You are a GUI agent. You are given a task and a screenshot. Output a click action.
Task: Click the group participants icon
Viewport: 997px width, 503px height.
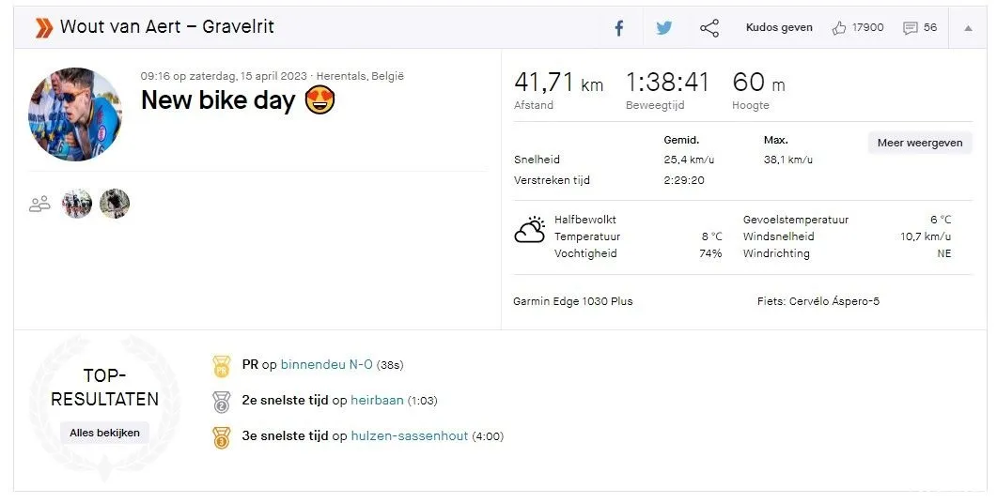pos(39,204)
